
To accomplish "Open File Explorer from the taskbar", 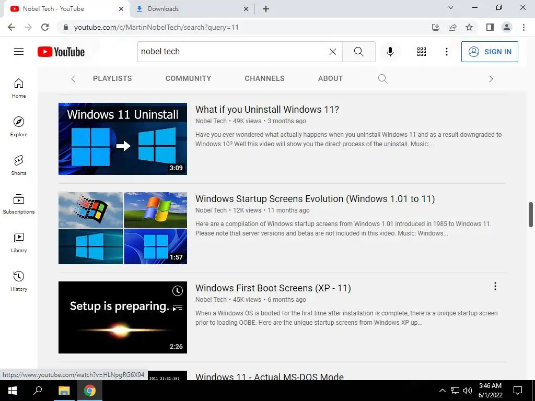I will point(64,391).
